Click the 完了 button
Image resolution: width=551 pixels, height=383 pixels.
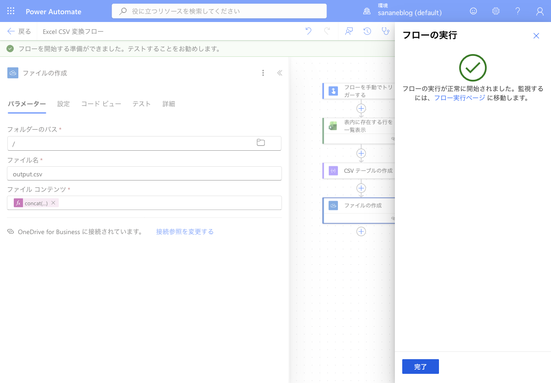[421, 367]
